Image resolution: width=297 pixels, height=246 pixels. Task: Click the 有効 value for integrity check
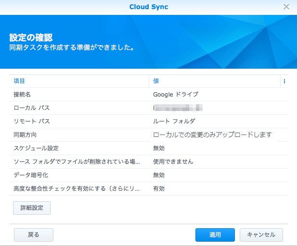pyautogui.click(x=159, y=188)
